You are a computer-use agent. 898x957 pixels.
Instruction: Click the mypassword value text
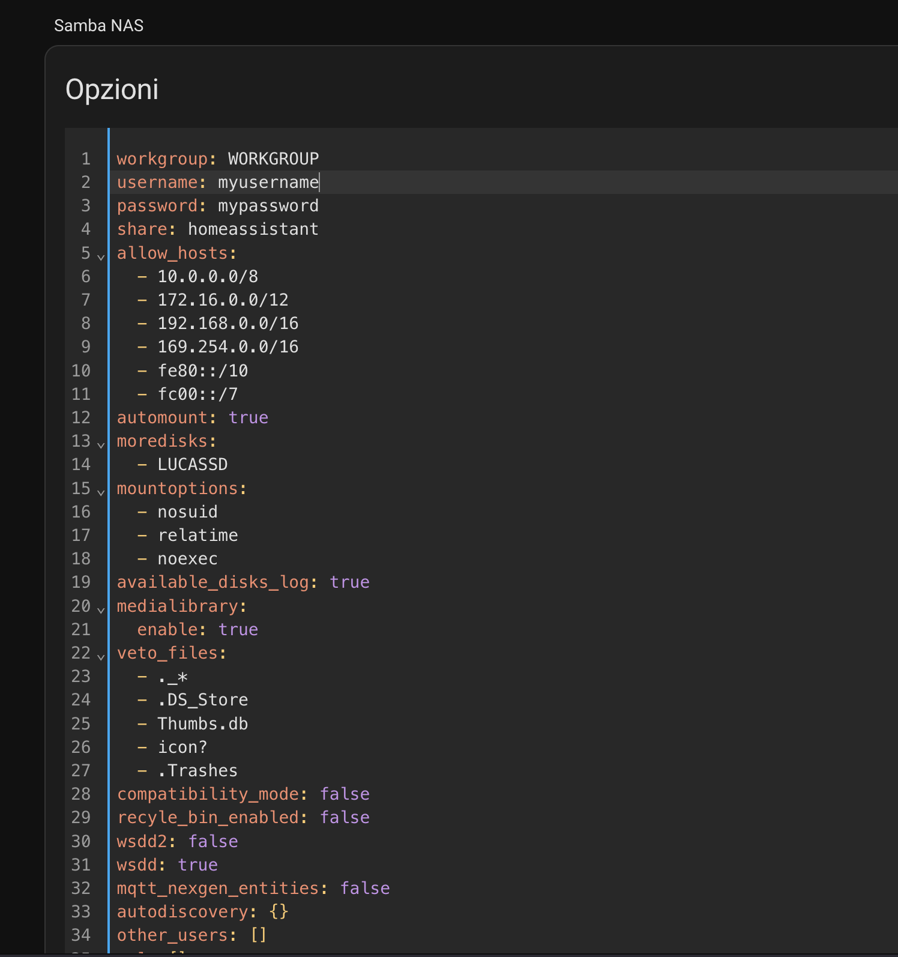pyautogui.click(x=268, y=206)
